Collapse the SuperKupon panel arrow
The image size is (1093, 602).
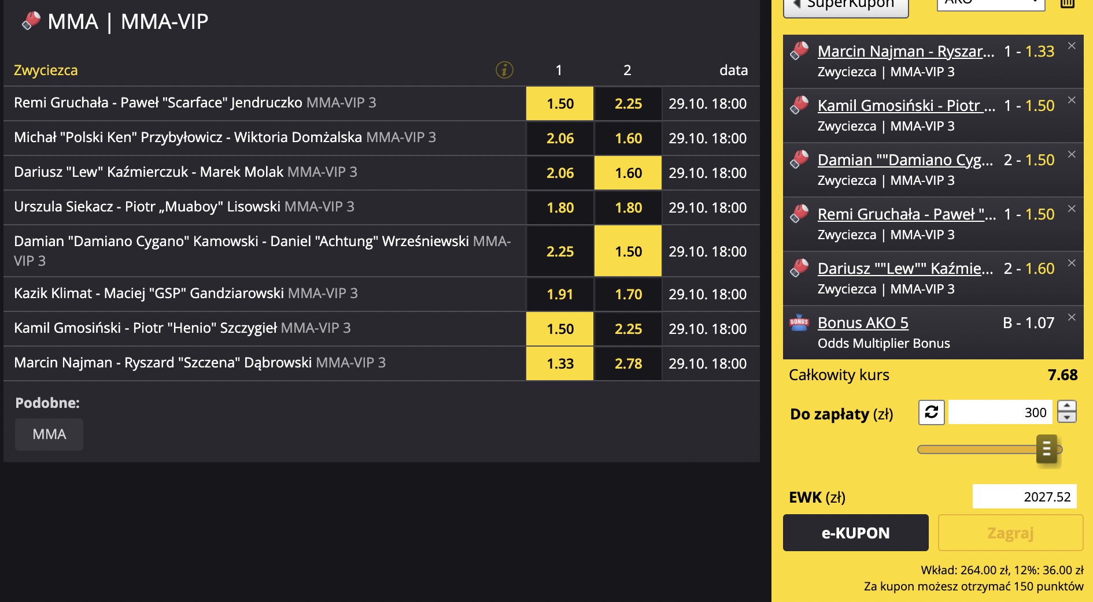797,4
